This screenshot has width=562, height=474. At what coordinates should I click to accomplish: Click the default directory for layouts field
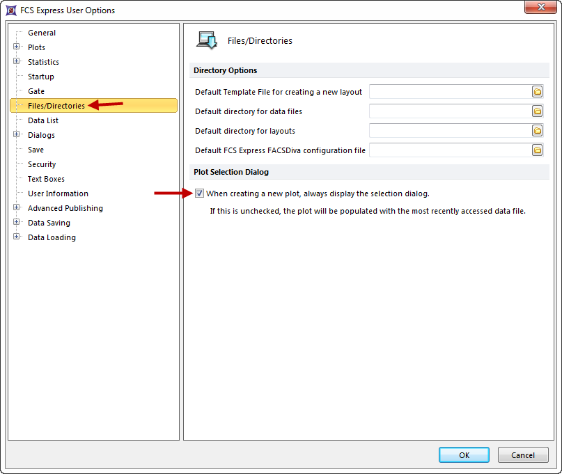click(x=450, y=131)
